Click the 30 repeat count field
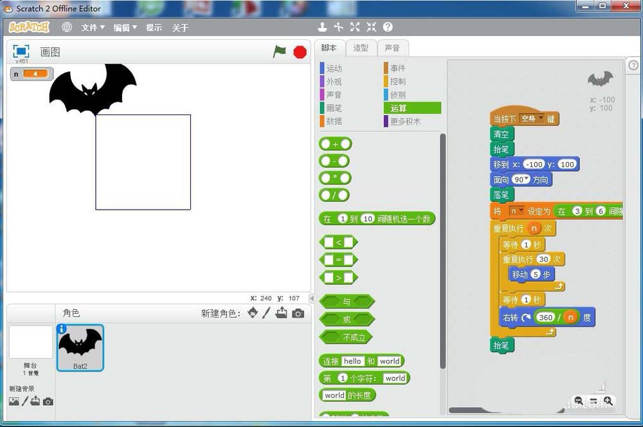Screen dimensions: 643x427 tap(543, 259)
